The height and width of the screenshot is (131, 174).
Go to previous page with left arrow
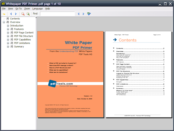tap(11, 14)
